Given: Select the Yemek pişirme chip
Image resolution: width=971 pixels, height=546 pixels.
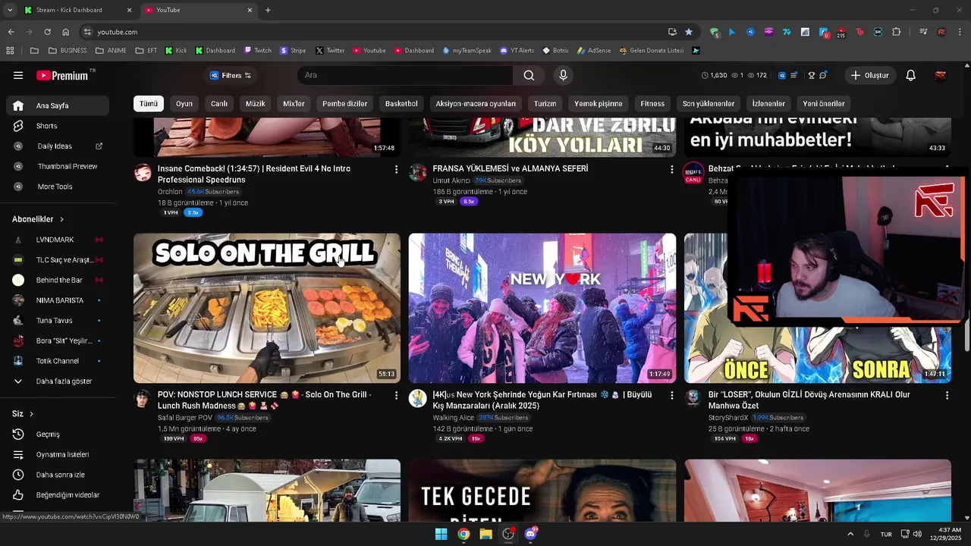Looking at the screenshot, I should [598, 104].
